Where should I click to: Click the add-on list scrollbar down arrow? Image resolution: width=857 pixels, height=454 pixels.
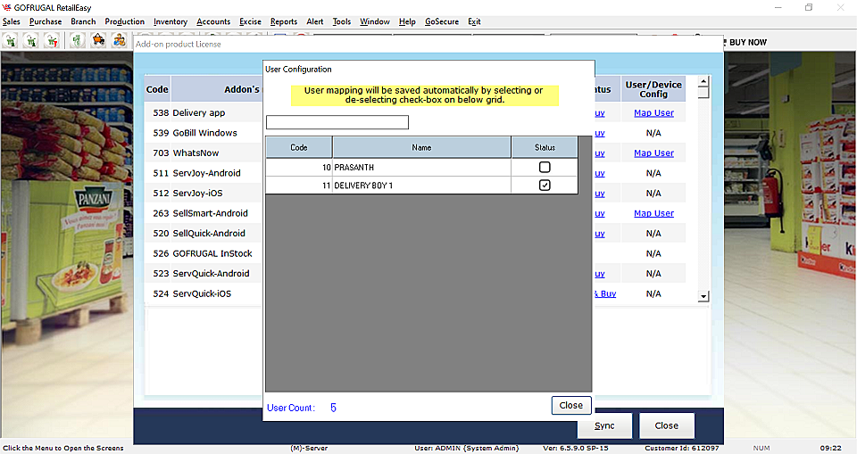(703, 297)
